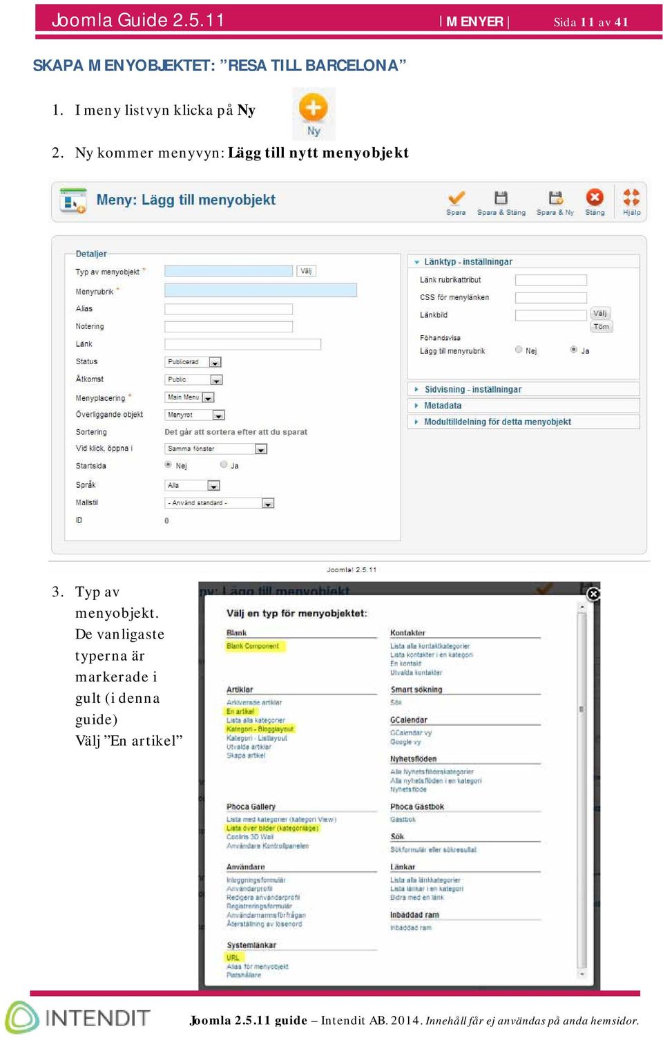Viewport: 663px width, 1038px height.
Task: Click the orange Ny plus icon
Action: point(314,108)
